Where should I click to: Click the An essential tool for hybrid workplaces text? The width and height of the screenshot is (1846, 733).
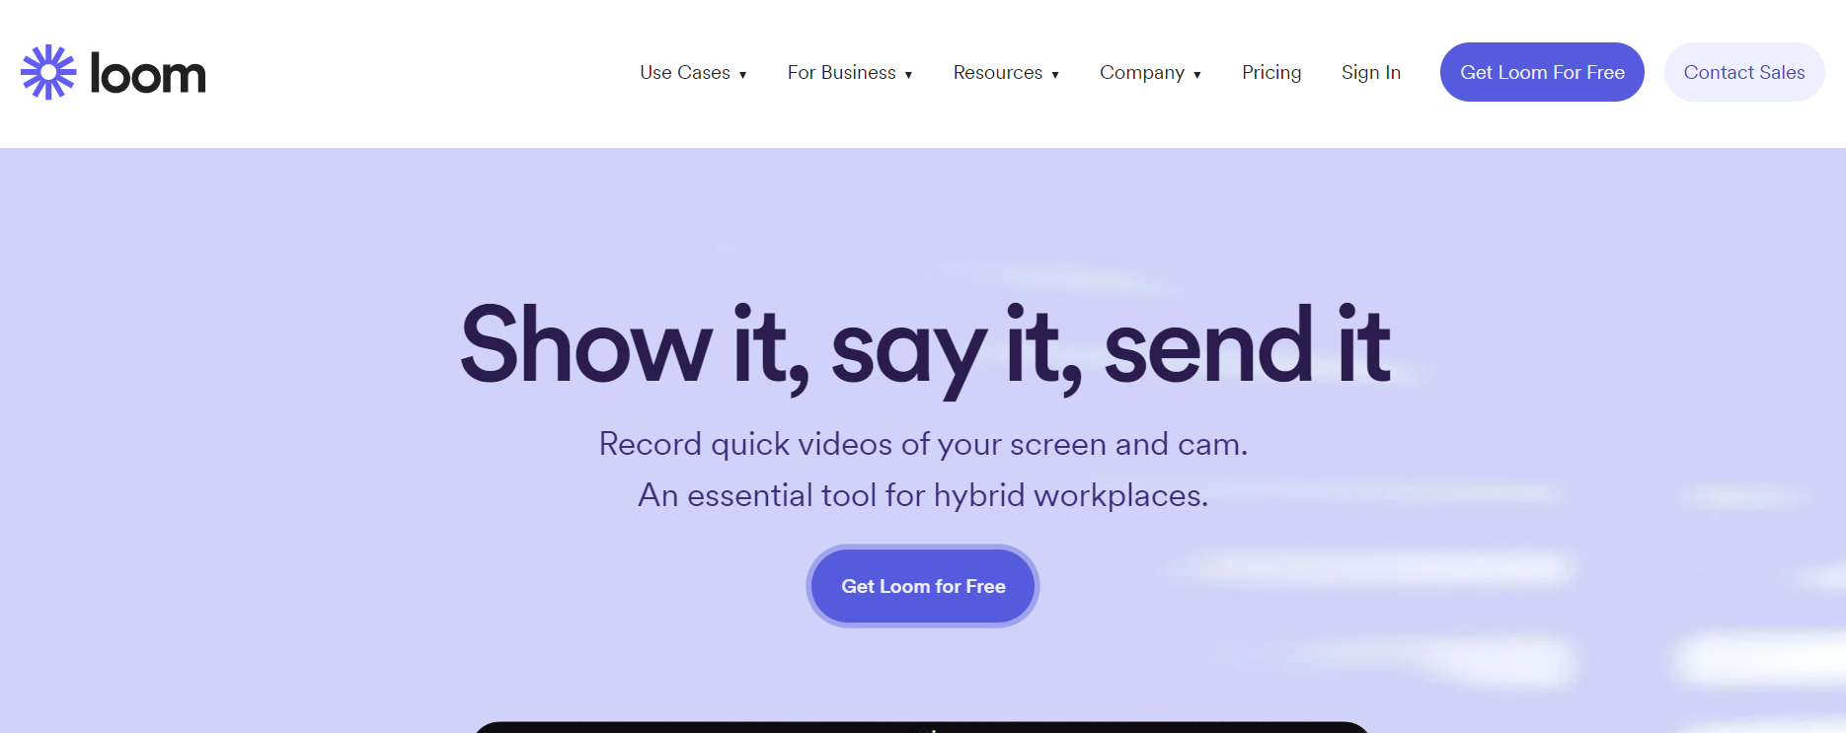(x=923, y=494)
